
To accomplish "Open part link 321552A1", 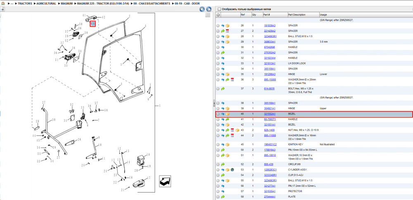I will pos(270,114).
